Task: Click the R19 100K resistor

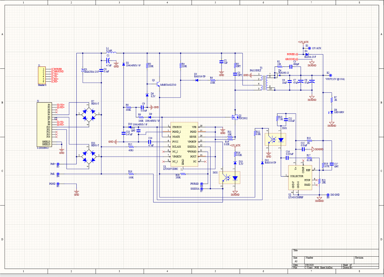Action: click(130, 174)
